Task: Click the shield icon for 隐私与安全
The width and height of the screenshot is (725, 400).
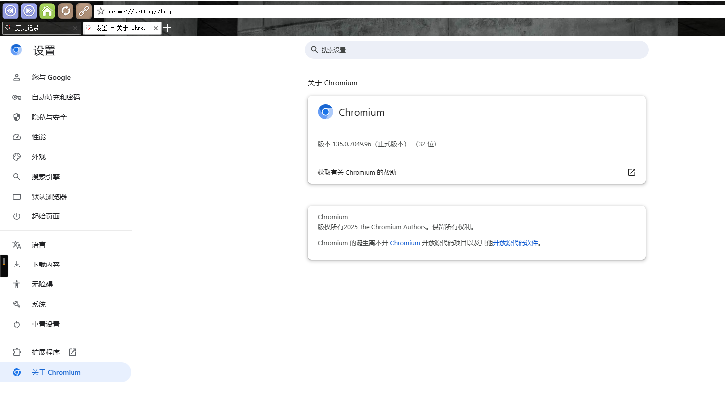Action: click(17, 117)
